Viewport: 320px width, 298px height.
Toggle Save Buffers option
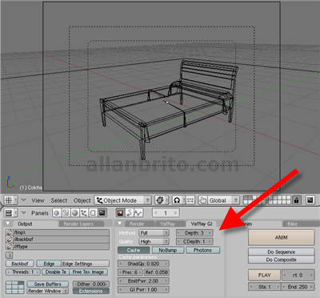[47, 284]
